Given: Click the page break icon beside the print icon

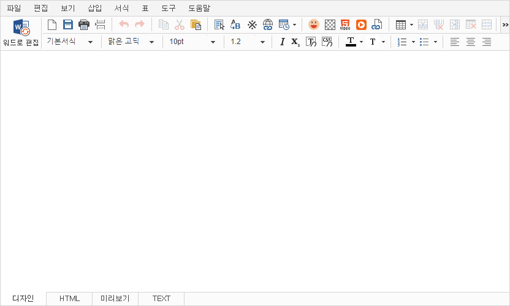Looking at the screenshot, I should pyautogui.click(x=100, y=24).
